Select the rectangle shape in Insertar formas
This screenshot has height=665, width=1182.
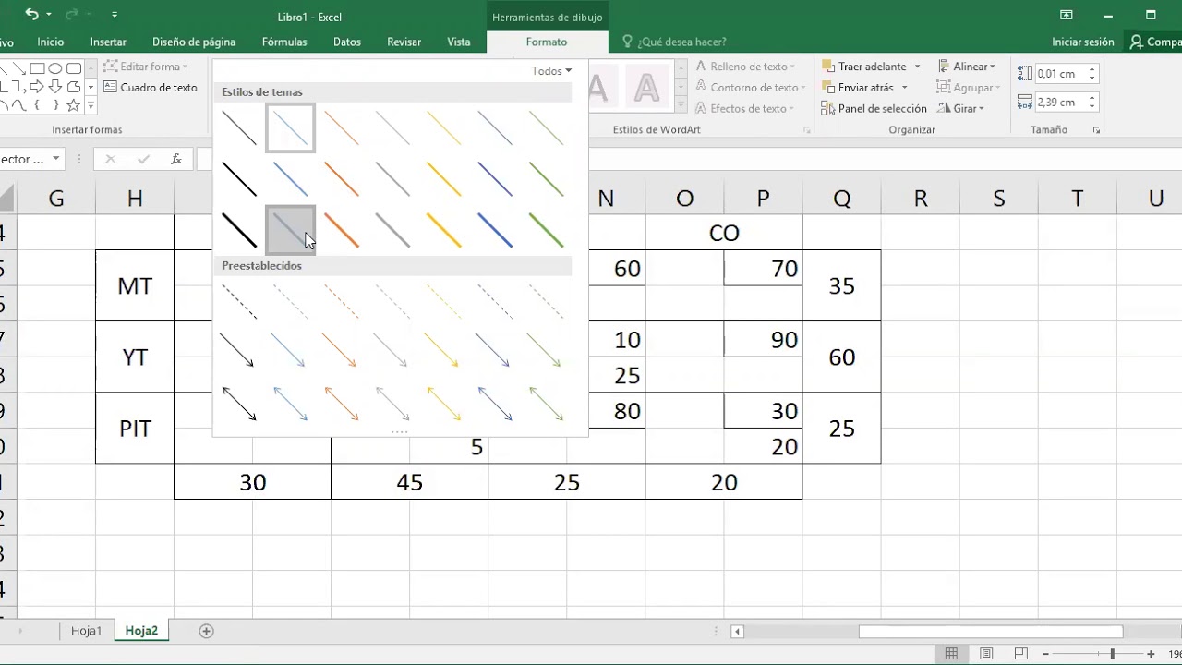coord(38,68)
